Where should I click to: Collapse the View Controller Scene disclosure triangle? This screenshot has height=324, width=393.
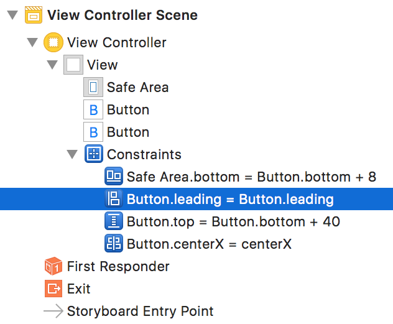tap(12, 15)
